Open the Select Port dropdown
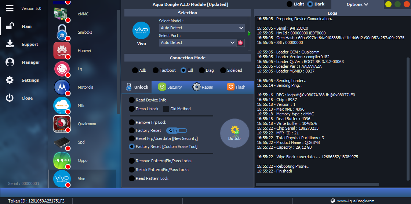Viewport: 411px width, 204px height. [x=197, y=42]
